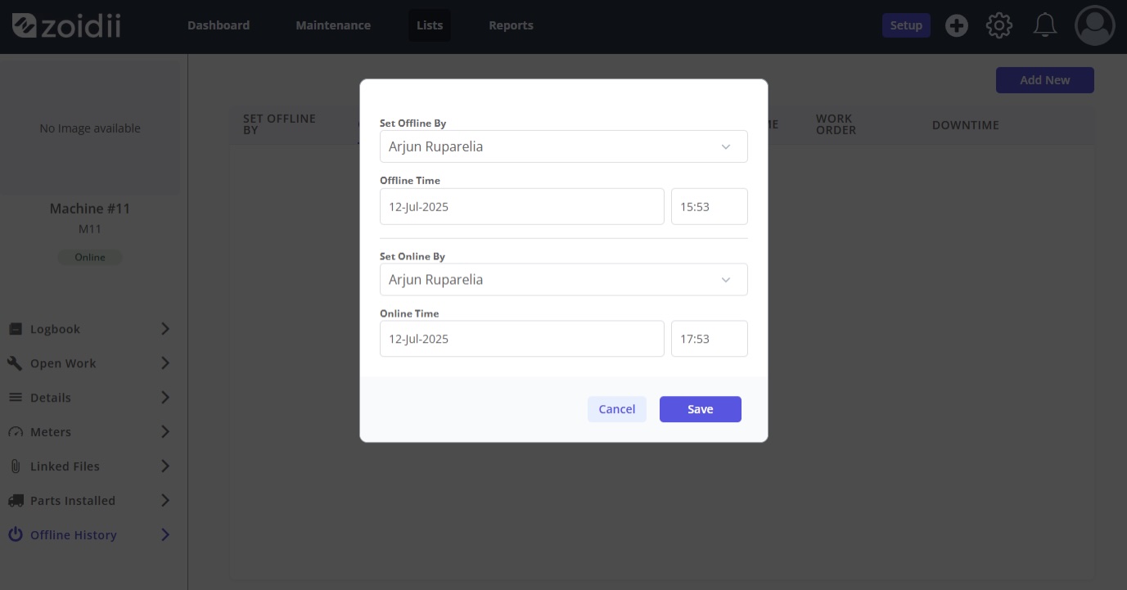Expand the Logbook section chevron
This screenshot has height=590, width=1127.
tap(165, 329)
